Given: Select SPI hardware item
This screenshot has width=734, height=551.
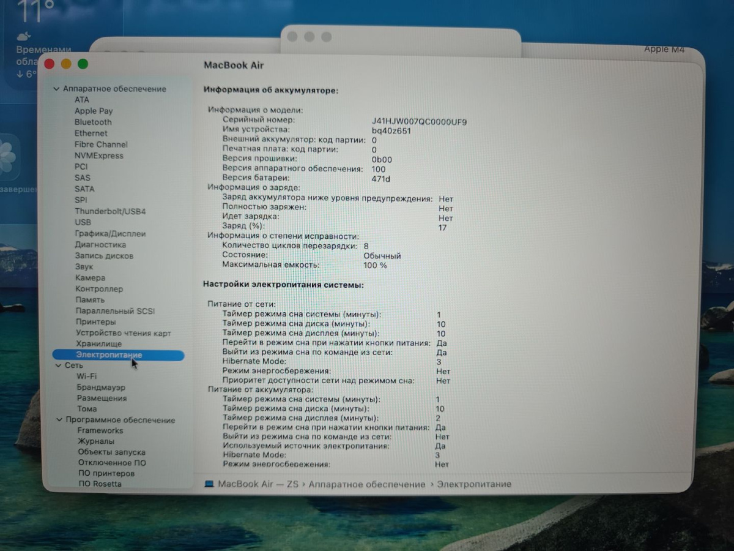Looking at the screenshot, I should pos(81,200).
